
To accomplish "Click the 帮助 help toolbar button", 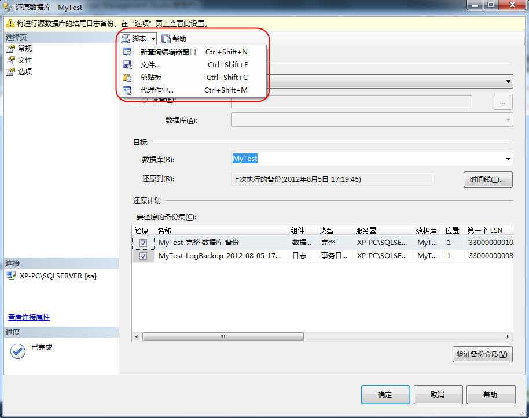I will pyautogui.click(x=174, y=39).
